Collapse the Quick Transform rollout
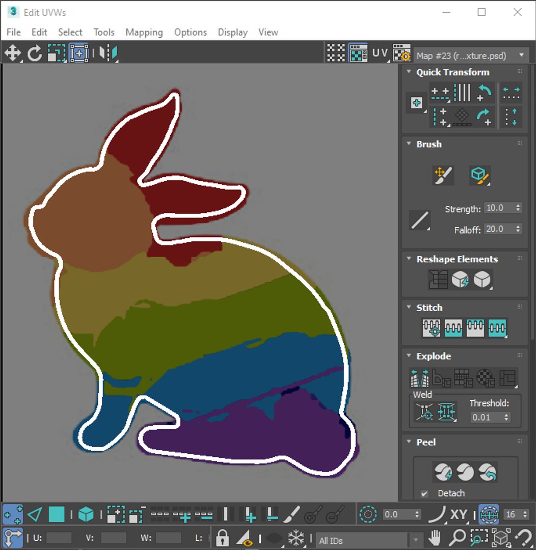The height and width of the screenshot is (550, 536). [409, 72]
